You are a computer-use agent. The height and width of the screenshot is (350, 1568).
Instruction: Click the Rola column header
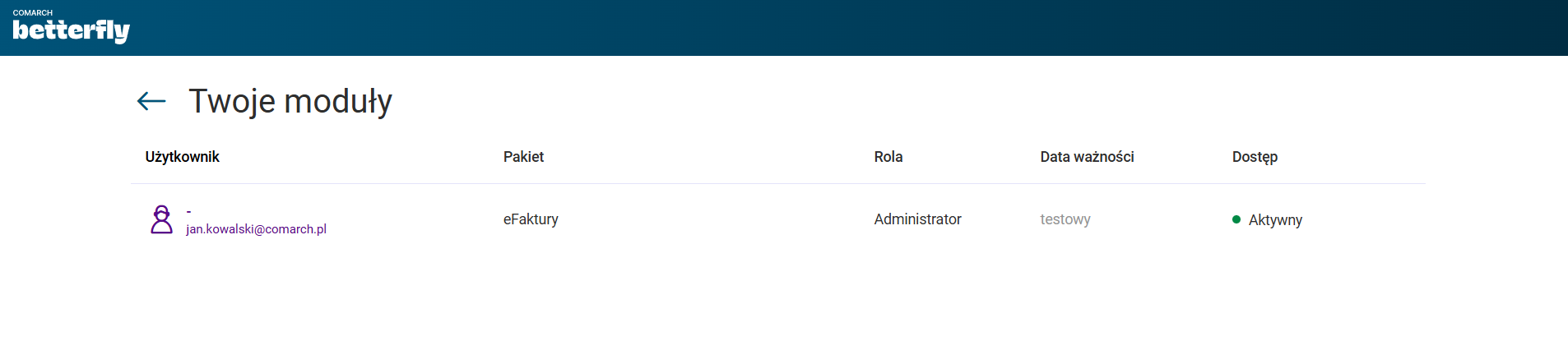pos(888,157)
